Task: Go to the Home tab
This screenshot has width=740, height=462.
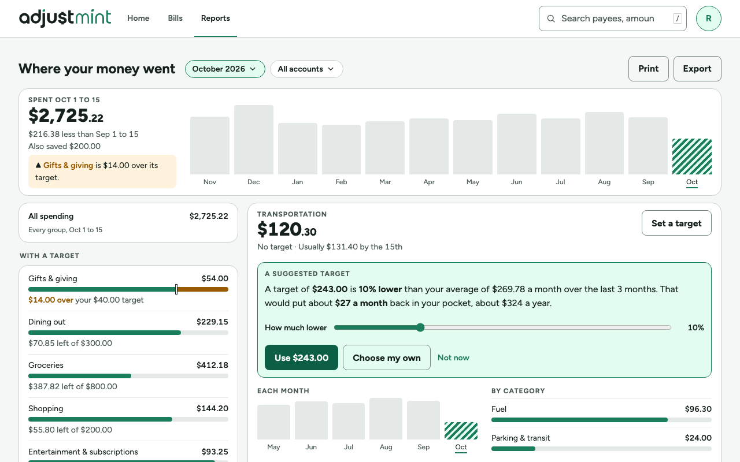Action: (x=138, y=18)
